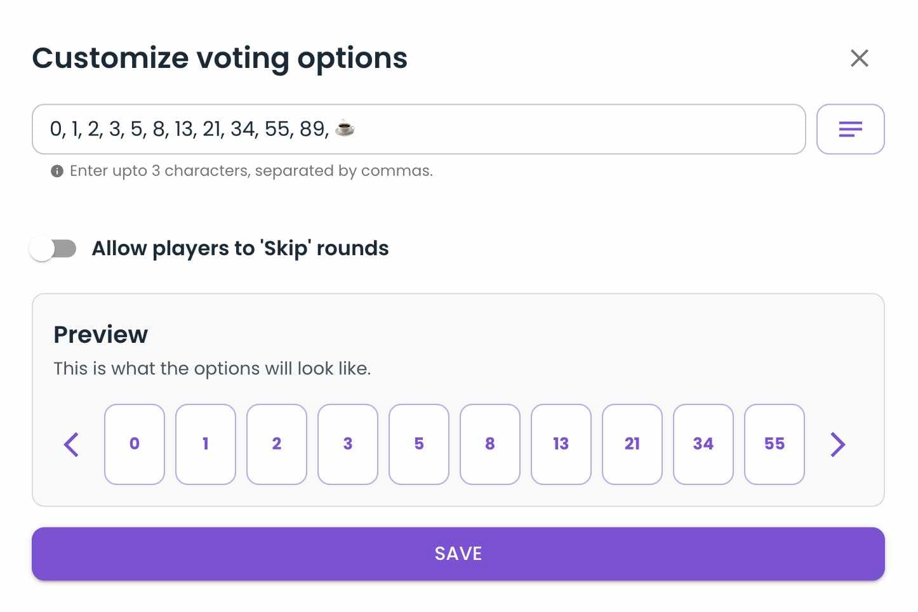Select the preview card labeled 2

click(x=277, y=444)
